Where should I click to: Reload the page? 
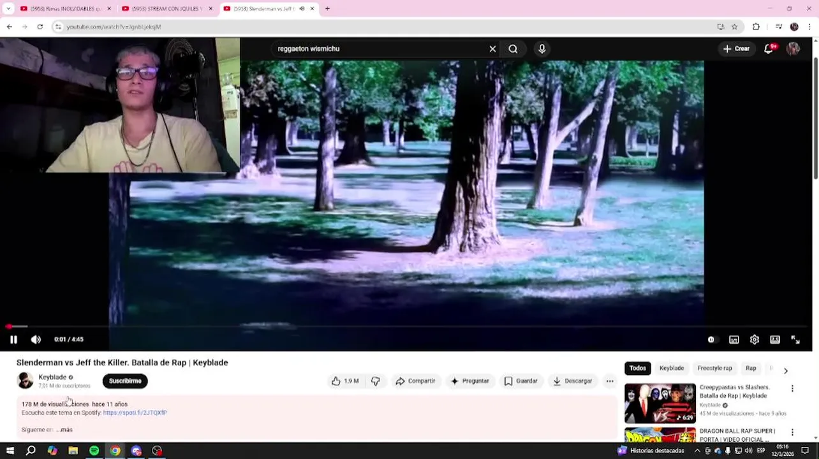click(40, 27)
